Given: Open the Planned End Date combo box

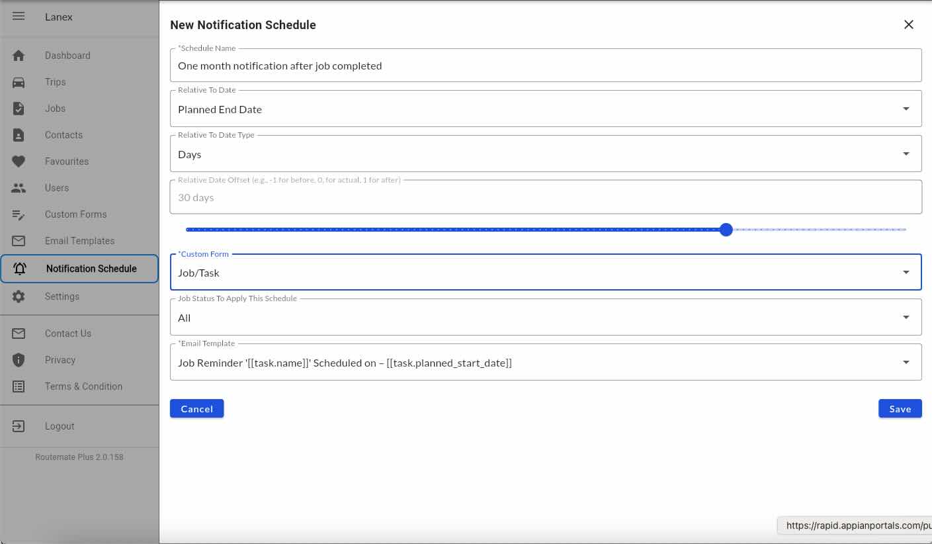Looking at the screenshot, I should [x=546, y=109].
